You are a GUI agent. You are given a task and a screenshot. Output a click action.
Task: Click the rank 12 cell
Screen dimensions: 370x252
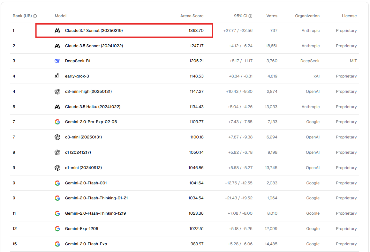pos(15,229)
